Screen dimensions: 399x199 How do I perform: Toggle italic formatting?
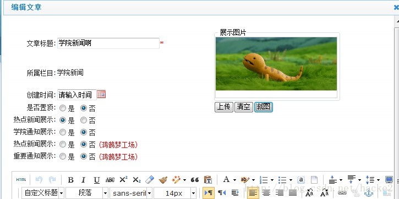pyautogui.click(x=83, y=180)
